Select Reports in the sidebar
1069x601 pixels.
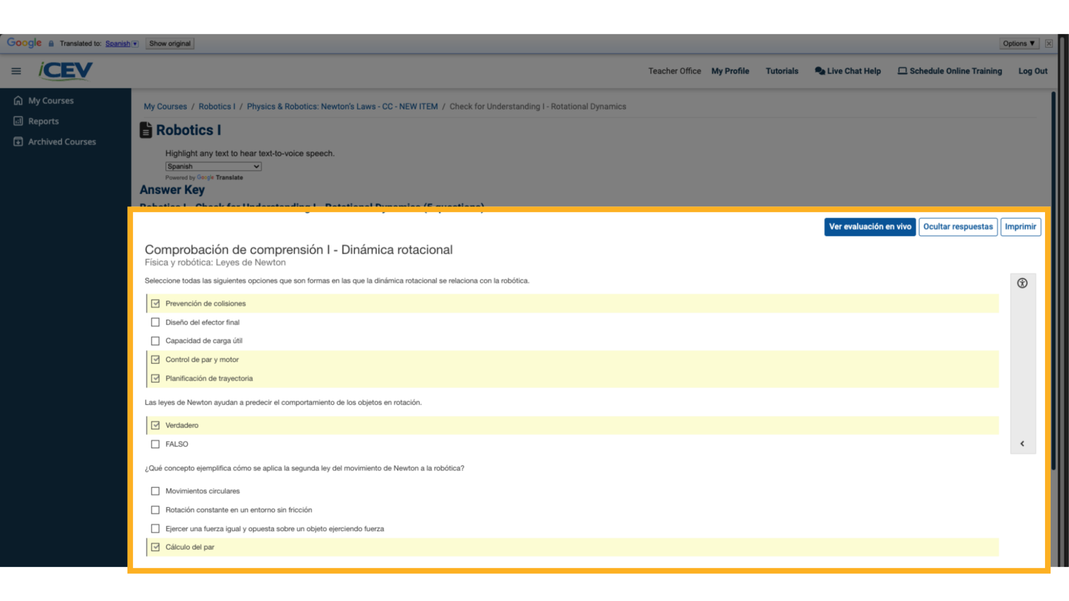pyautogui.click(x=43, y=121)
